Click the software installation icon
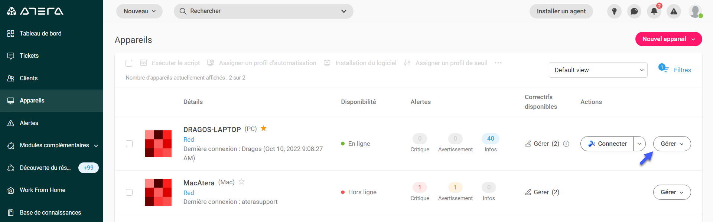 (327, 63)
